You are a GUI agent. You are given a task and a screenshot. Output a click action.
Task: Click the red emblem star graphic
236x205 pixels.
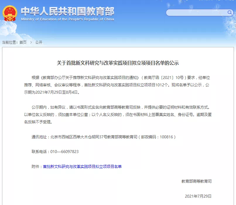[x=10, y=9]
